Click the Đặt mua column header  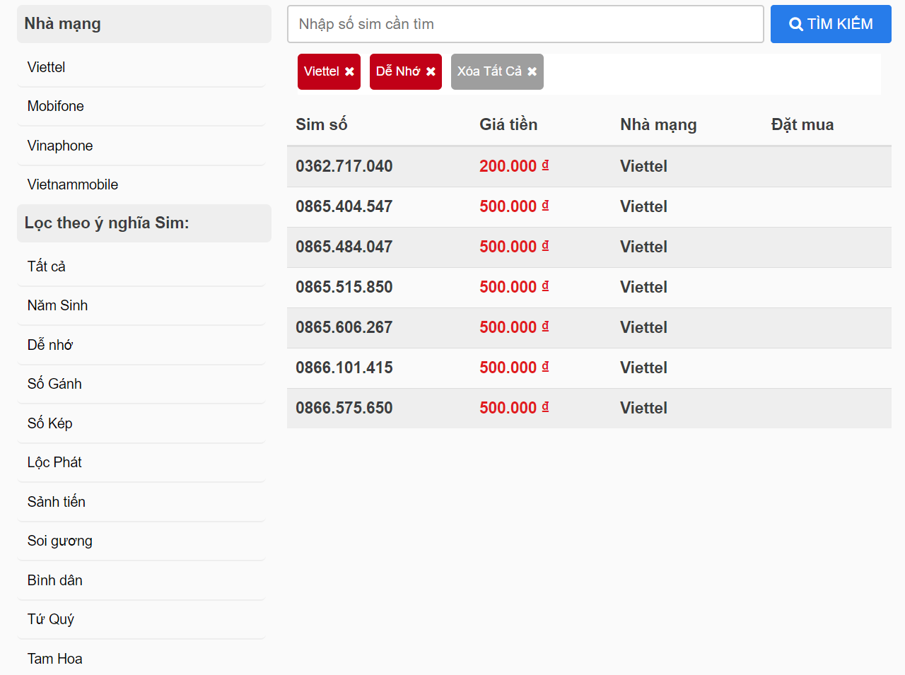point(802,124)
